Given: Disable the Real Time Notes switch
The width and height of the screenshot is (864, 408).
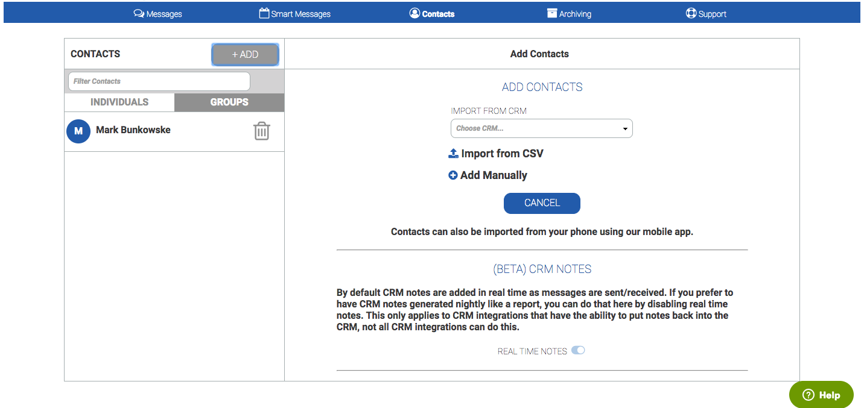Looking at the screenshot, I should (578, 350).
